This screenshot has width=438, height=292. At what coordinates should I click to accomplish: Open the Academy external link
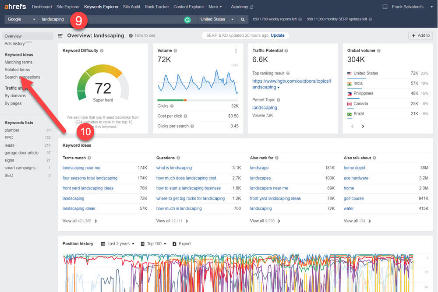[242, 7]
